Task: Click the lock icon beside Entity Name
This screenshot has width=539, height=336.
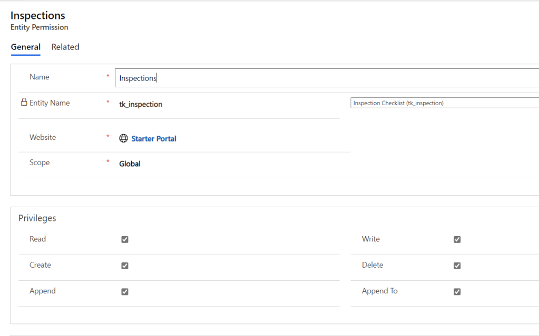Action: (24, 103)
